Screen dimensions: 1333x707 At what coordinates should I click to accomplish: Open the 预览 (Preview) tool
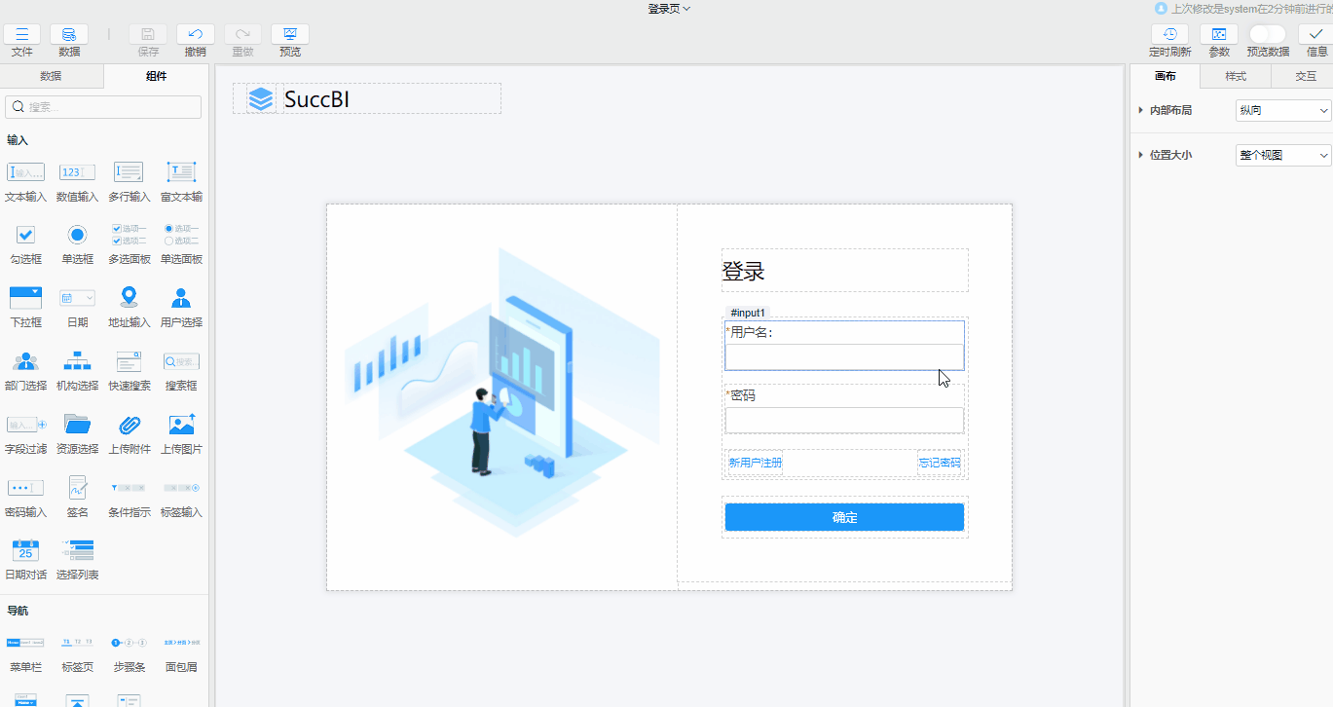coord(288,39)
